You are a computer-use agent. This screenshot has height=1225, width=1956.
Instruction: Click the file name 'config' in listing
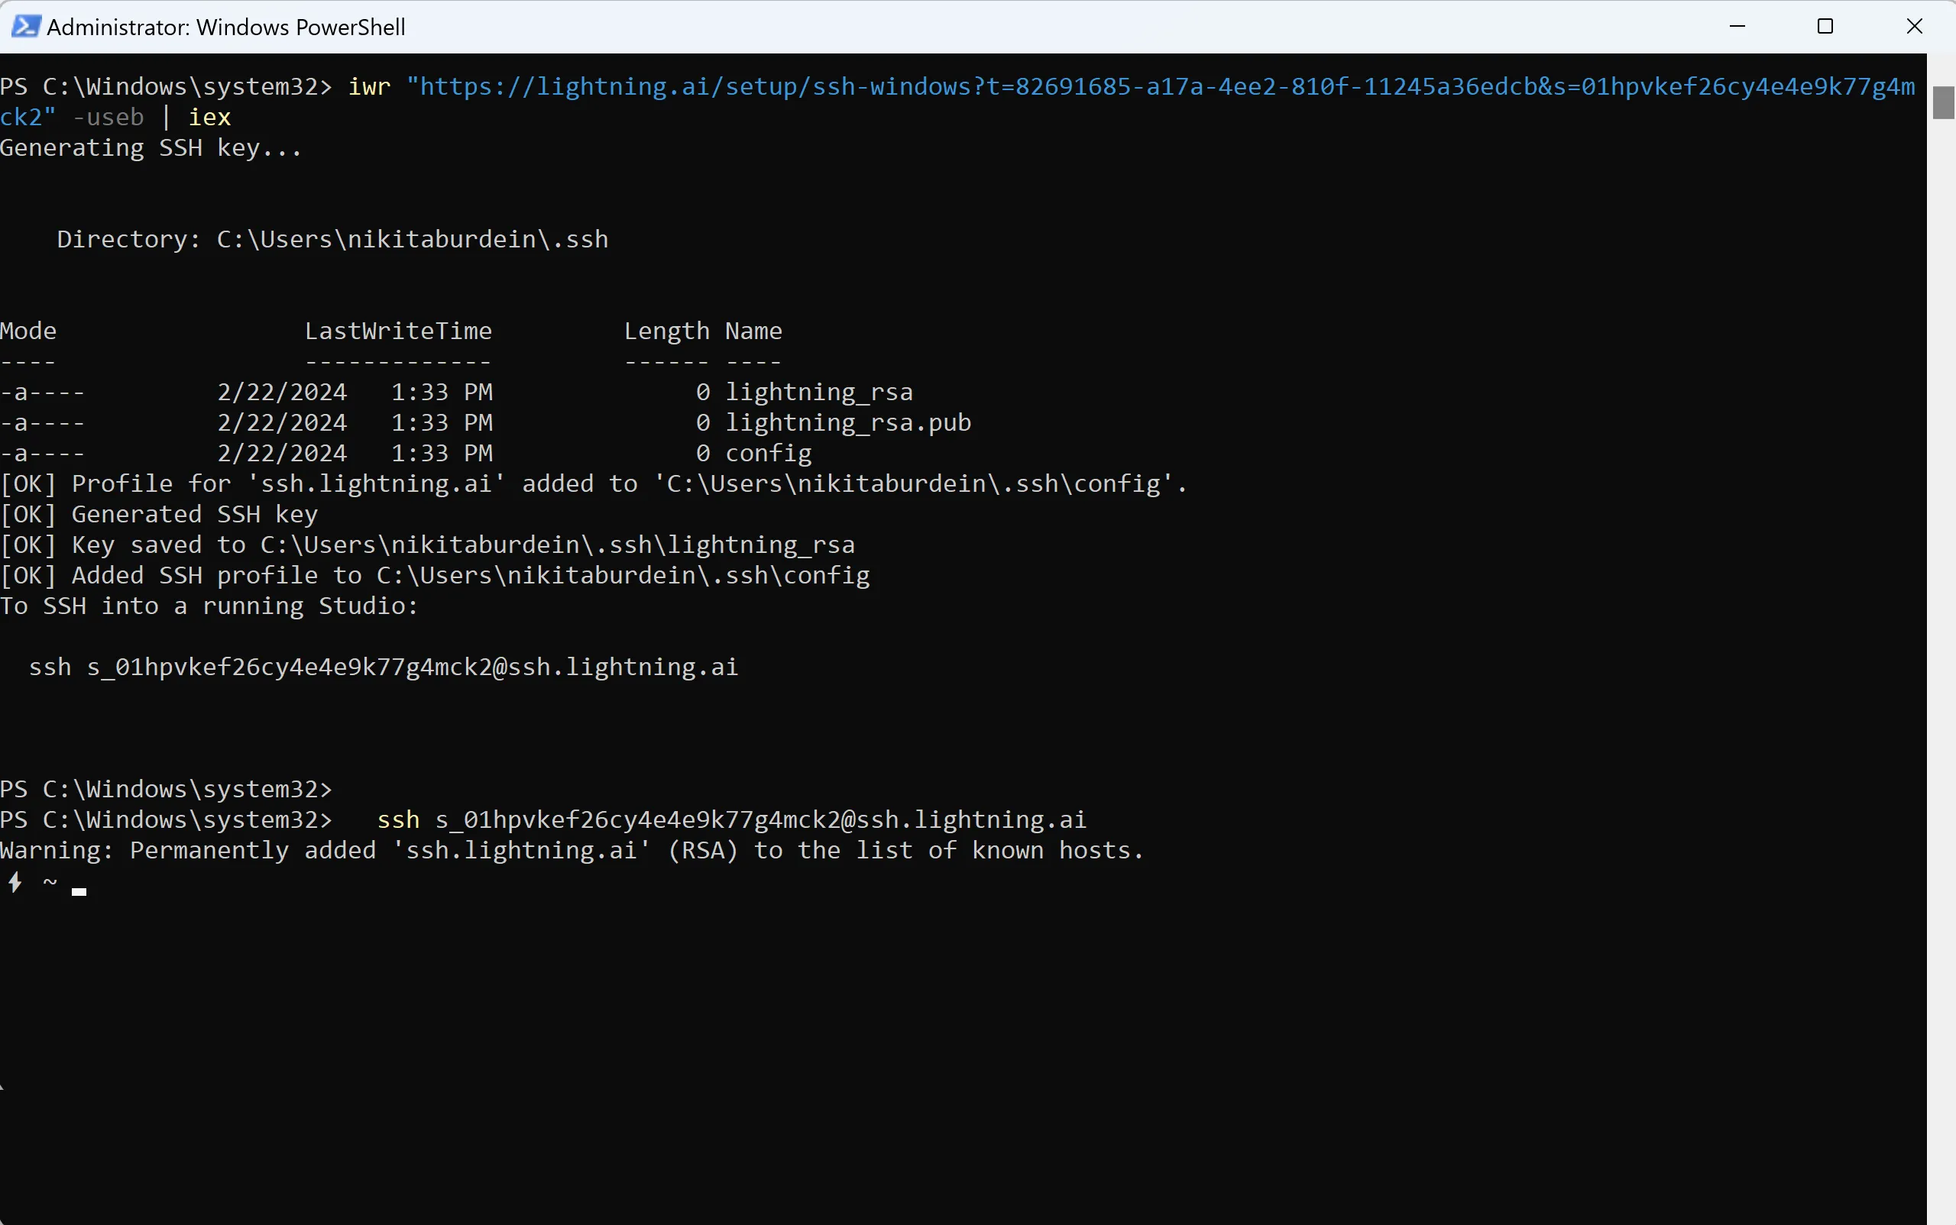tap(769, 454)
